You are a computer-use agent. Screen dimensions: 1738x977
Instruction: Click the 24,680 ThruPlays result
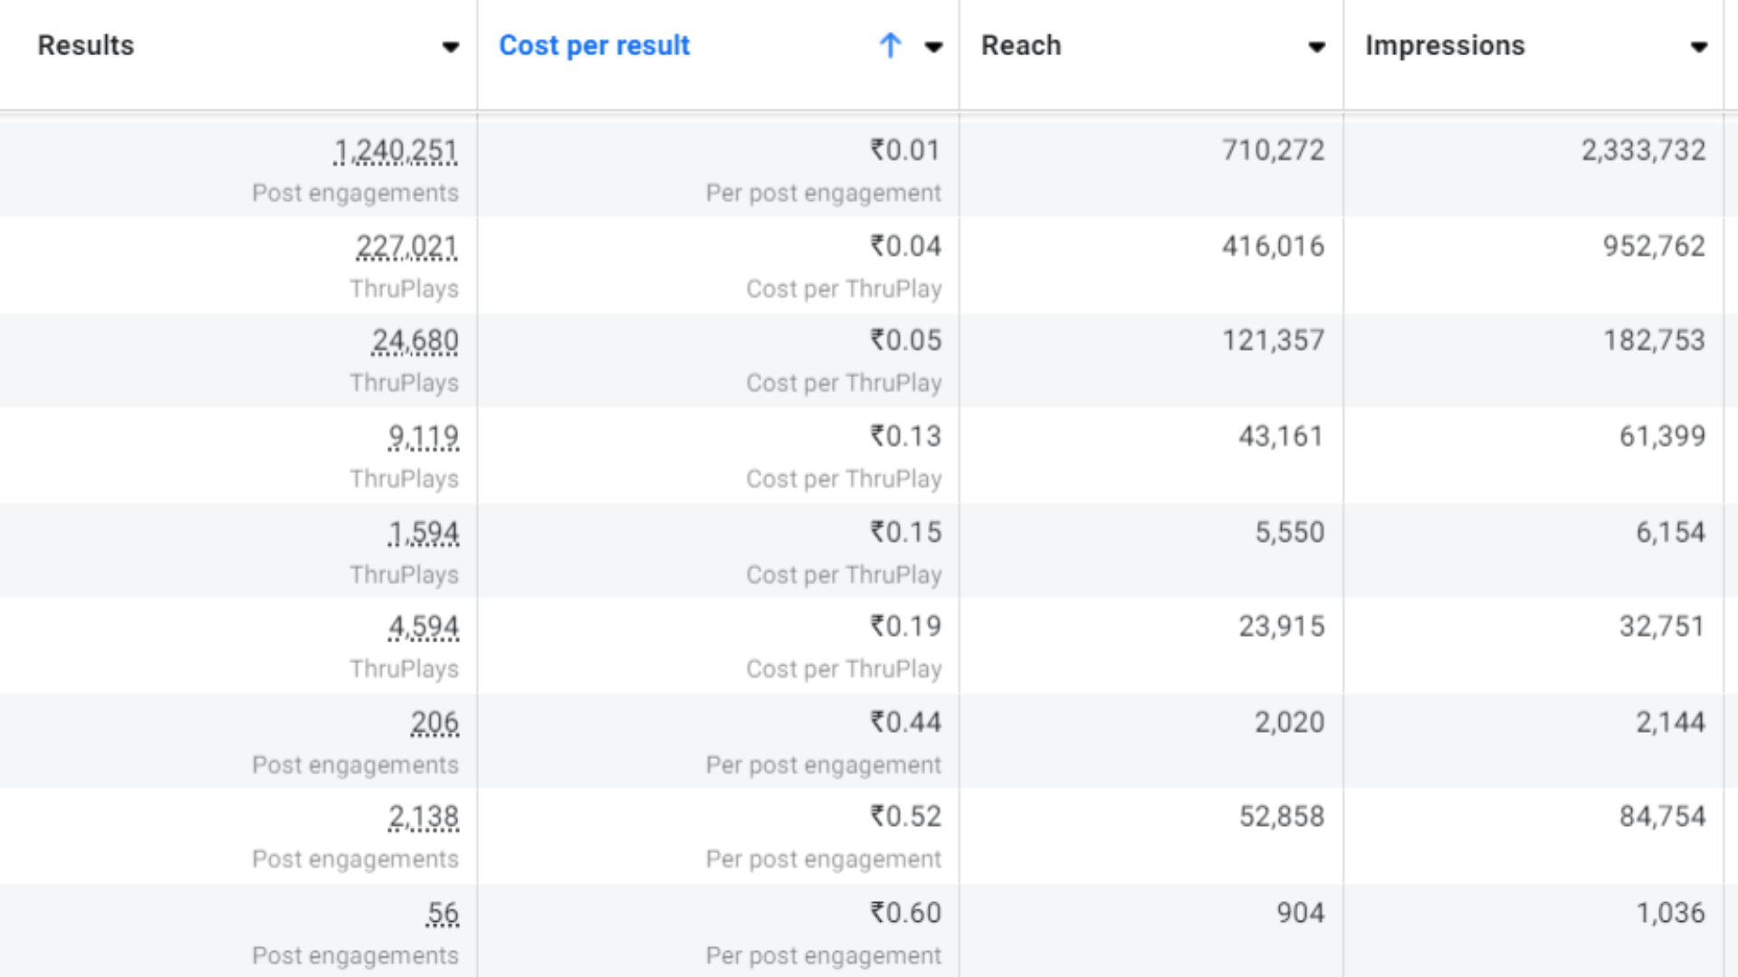tap(415, 341)
